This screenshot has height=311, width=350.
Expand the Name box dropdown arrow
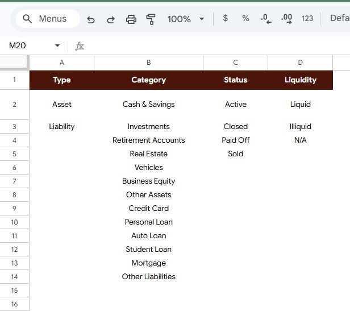click(x=57, y=45)
